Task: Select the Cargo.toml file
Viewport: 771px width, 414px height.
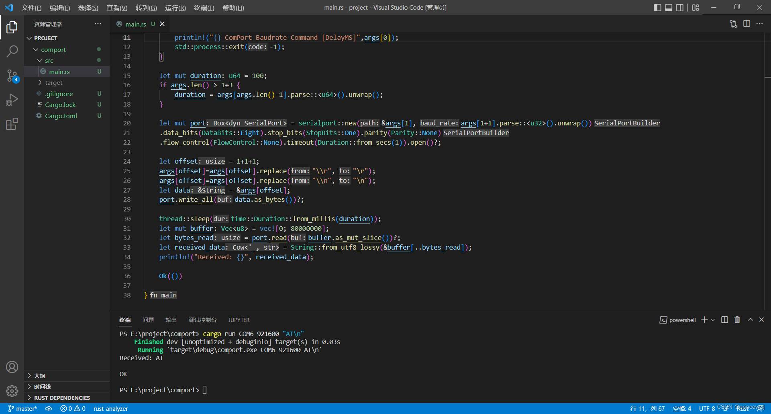Action: coord(61,116)
